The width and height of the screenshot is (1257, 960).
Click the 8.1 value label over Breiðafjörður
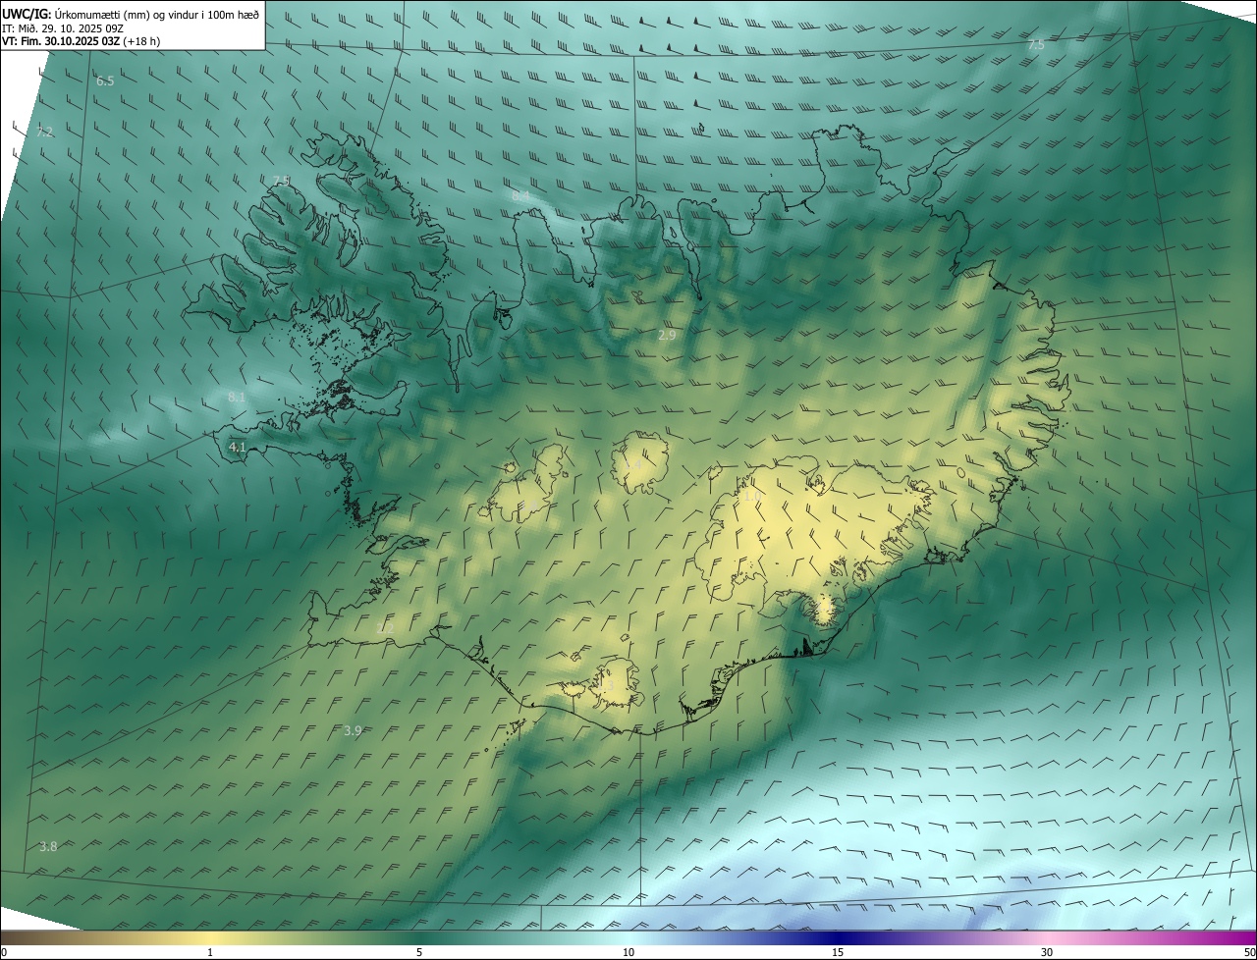pos(237,397)
